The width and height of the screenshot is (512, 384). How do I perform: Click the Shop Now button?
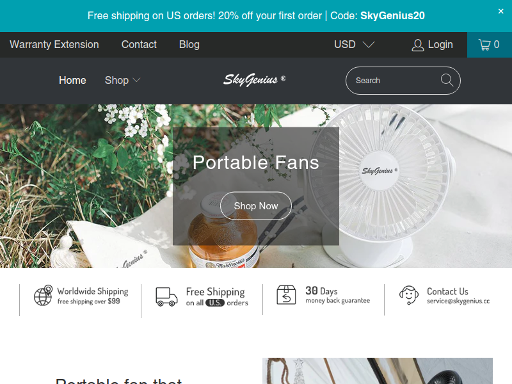(x=256, y=205)
